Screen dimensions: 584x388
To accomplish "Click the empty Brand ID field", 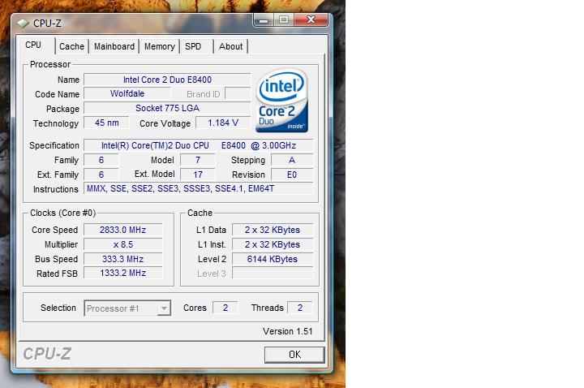I will coord(238,93).
